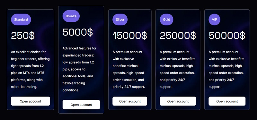Viewport: 257px width, 120px height.
Task: Click the Silver card premium account description
Action: 129,69
